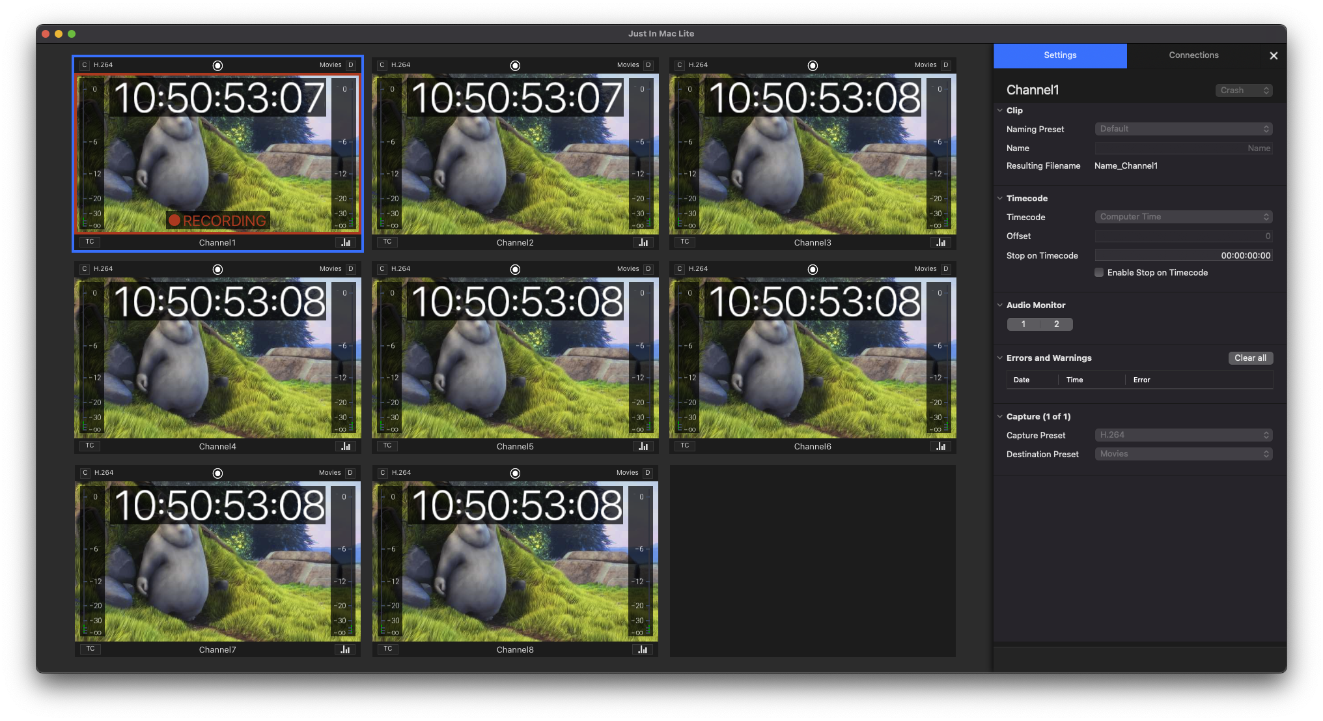Click the D destination icon on Channel1
This screenshot has height=721, width=1323.
(x=351, y=65)
